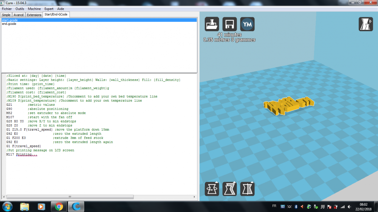Image resolution: width=378 pixels, height=212 pixels.
Task: Open the Expert menu
Action: [49, 9]
